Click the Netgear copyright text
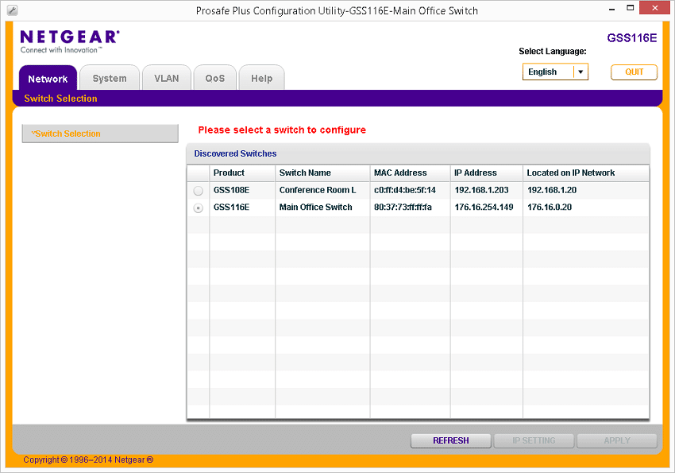The image size is (675, 473). coord(88,459)
